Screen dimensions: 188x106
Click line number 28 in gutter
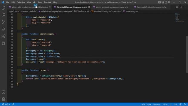click(x=12, y=34)
